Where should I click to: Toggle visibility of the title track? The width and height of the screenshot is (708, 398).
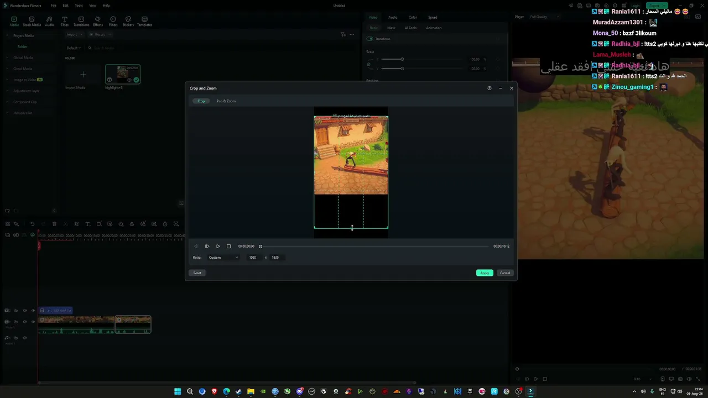33,311
